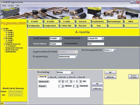Image resolution: width=140 pixels, height=105 pixels.
Task: Open the Hilfe menu
Action: pyautogui.click(x=18, y=6)
